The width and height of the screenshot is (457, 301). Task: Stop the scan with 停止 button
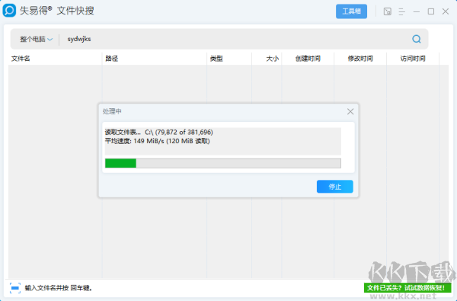tap(335, 187)
